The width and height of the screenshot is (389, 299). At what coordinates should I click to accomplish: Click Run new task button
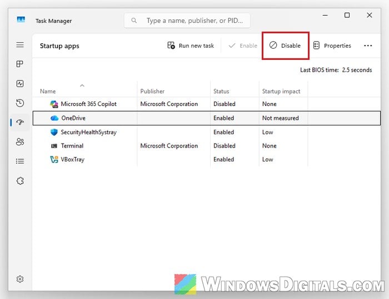pos(191,45)
